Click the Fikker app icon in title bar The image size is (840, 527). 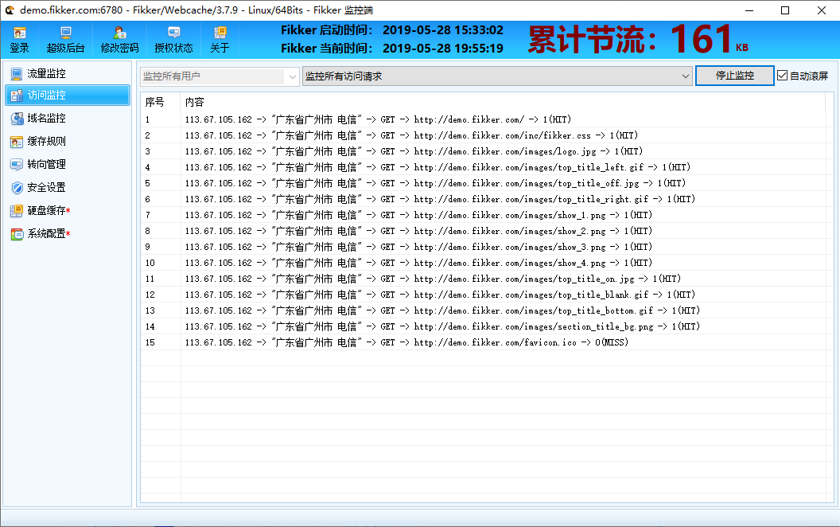10,10
